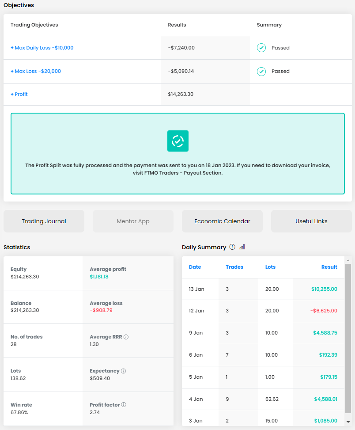Click the Max Daily Loss passed checkmark
This screenshot has width=355, height=430.
coord(261,48)
